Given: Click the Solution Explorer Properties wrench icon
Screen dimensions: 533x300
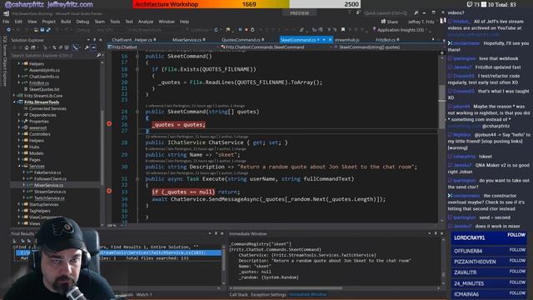Looking at the screenshot, I should (x=87, y=48).
